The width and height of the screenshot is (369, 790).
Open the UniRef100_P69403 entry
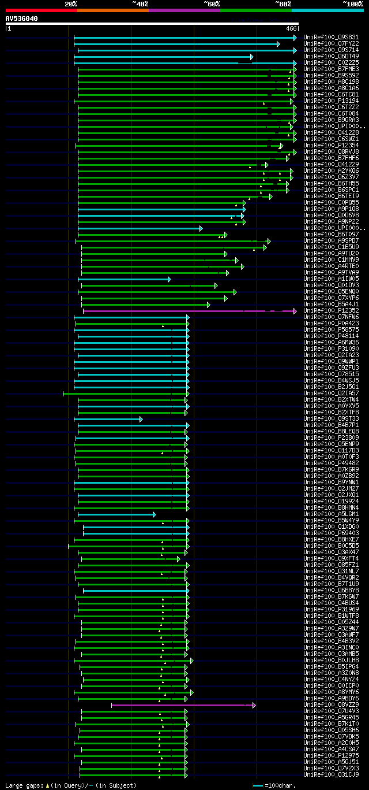(331, 533)
